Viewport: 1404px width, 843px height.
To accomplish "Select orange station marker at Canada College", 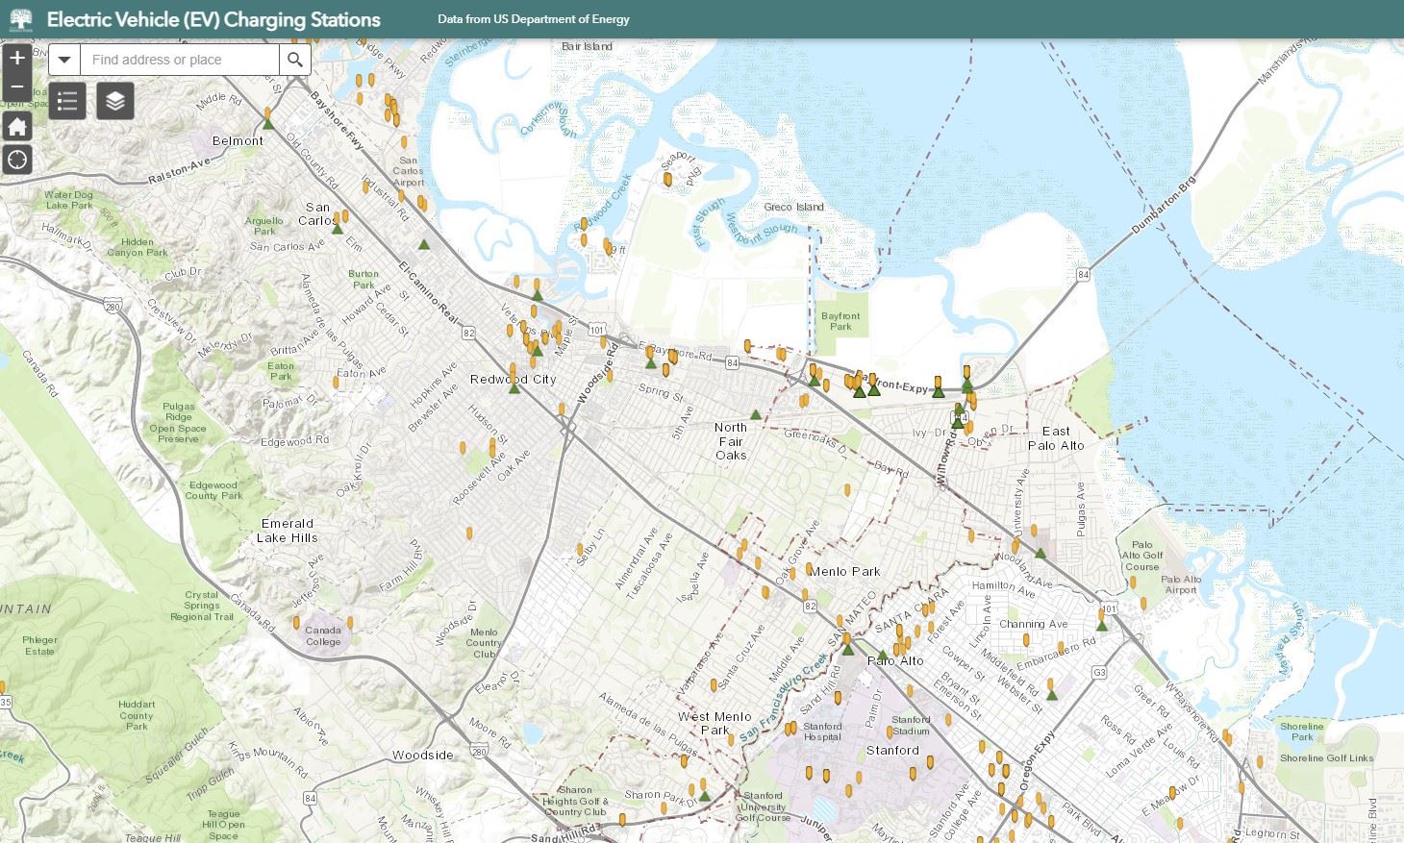I will 349,623.
